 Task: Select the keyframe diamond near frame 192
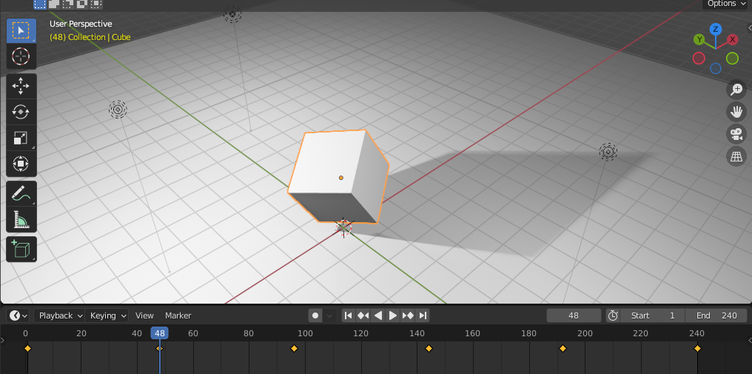click(563, 348)
